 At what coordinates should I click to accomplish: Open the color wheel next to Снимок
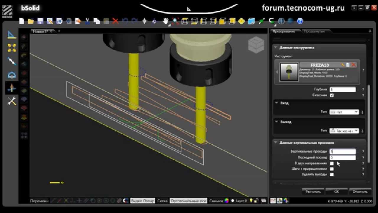point(227,201)
